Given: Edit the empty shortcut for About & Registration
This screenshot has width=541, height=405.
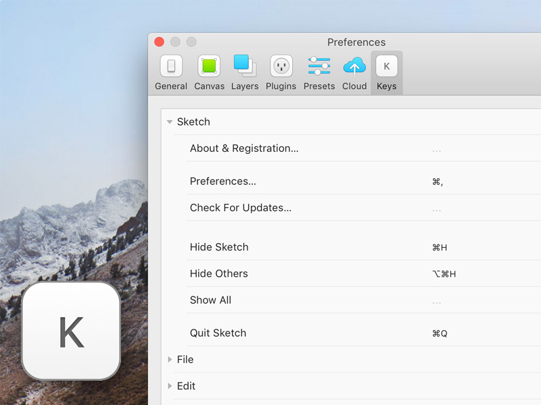Looking at the screenshot, I should (436, 151).
